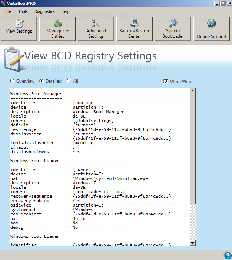Click the '{memdiag}' toolsdisplayorder value

click(84, 143)
